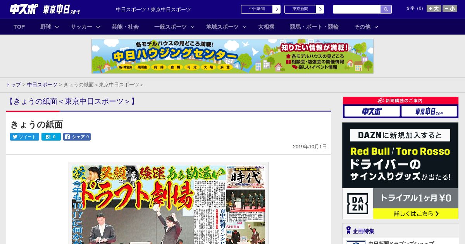The height and width of the screenshot is (244, 465).
Task: Follow the トップ breadcrumb link
Action: pyautogui.click(x=13, y=85)
